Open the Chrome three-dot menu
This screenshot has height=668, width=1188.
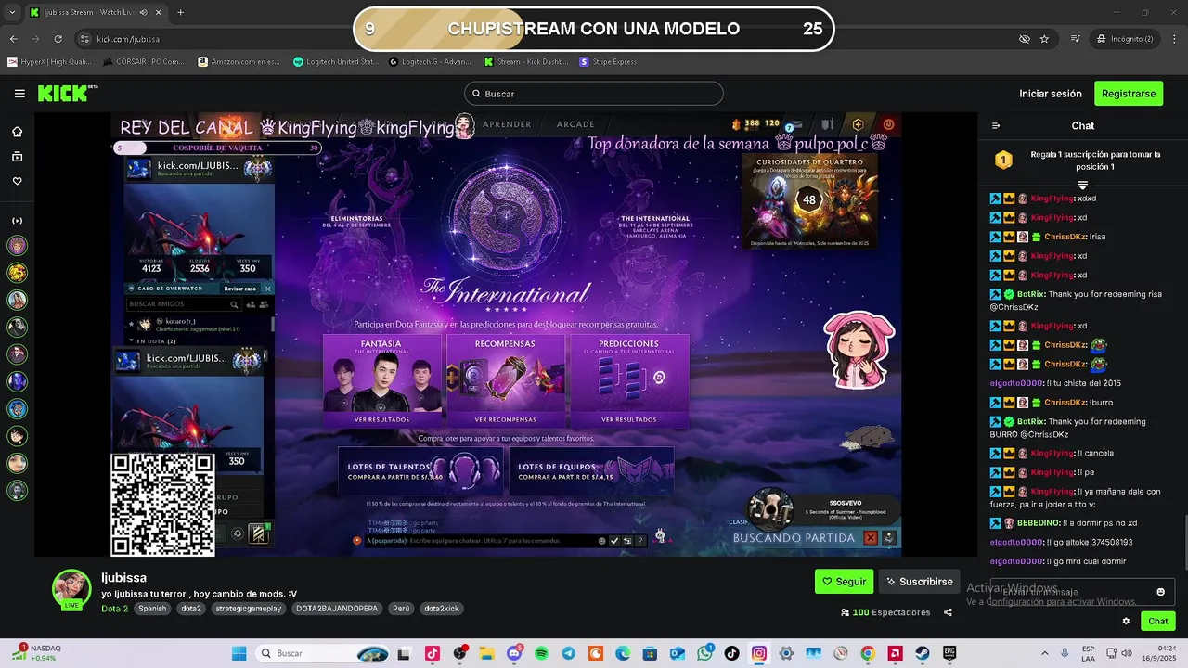click(x=1174, y=39)
